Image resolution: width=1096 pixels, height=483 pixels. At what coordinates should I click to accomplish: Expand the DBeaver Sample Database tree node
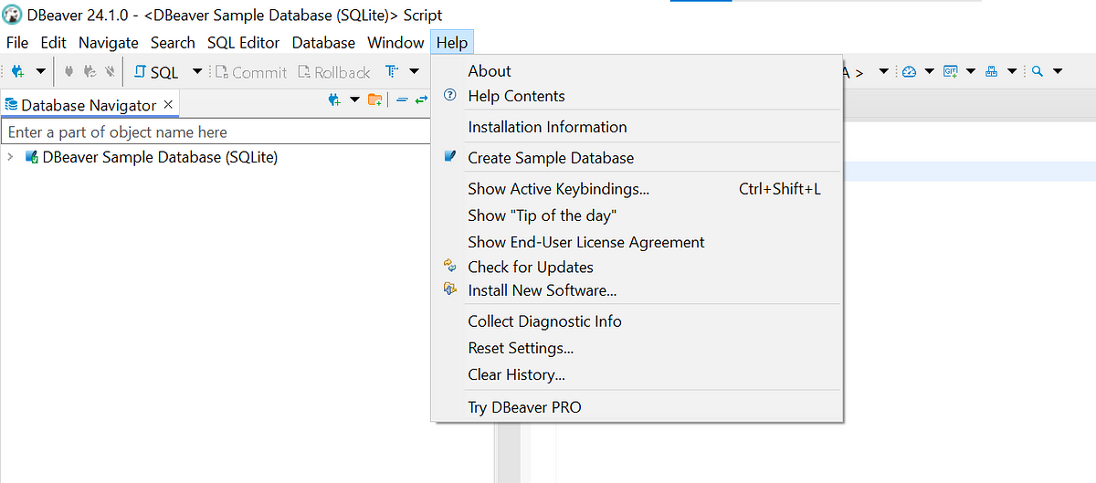(10, 157)
